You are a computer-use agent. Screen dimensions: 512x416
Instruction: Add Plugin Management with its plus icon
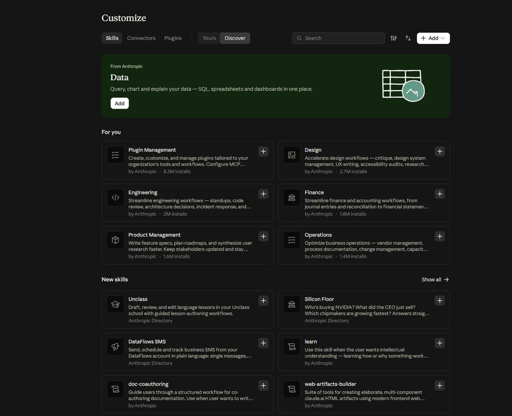(x=263, y=151)
